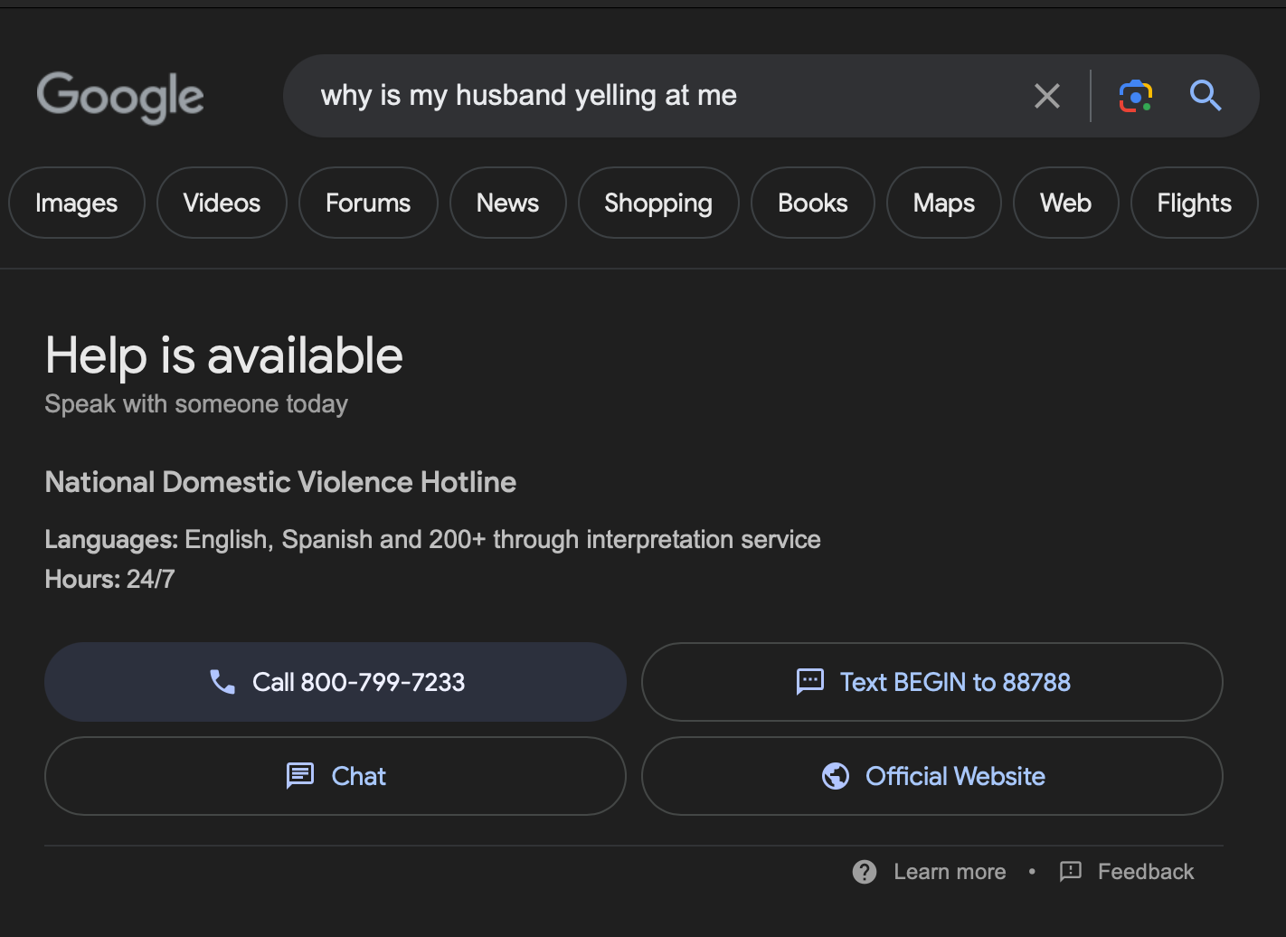Click the Speak with someone today text
1286x937 pixels.
(x=196, y=404)
